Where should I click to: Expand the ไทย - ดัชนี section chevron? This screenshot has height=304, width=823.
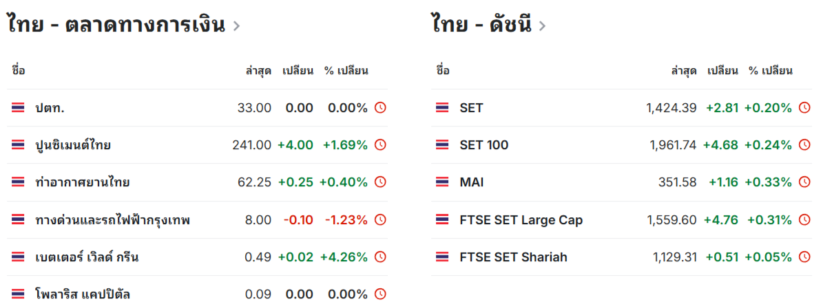point(542,25)
